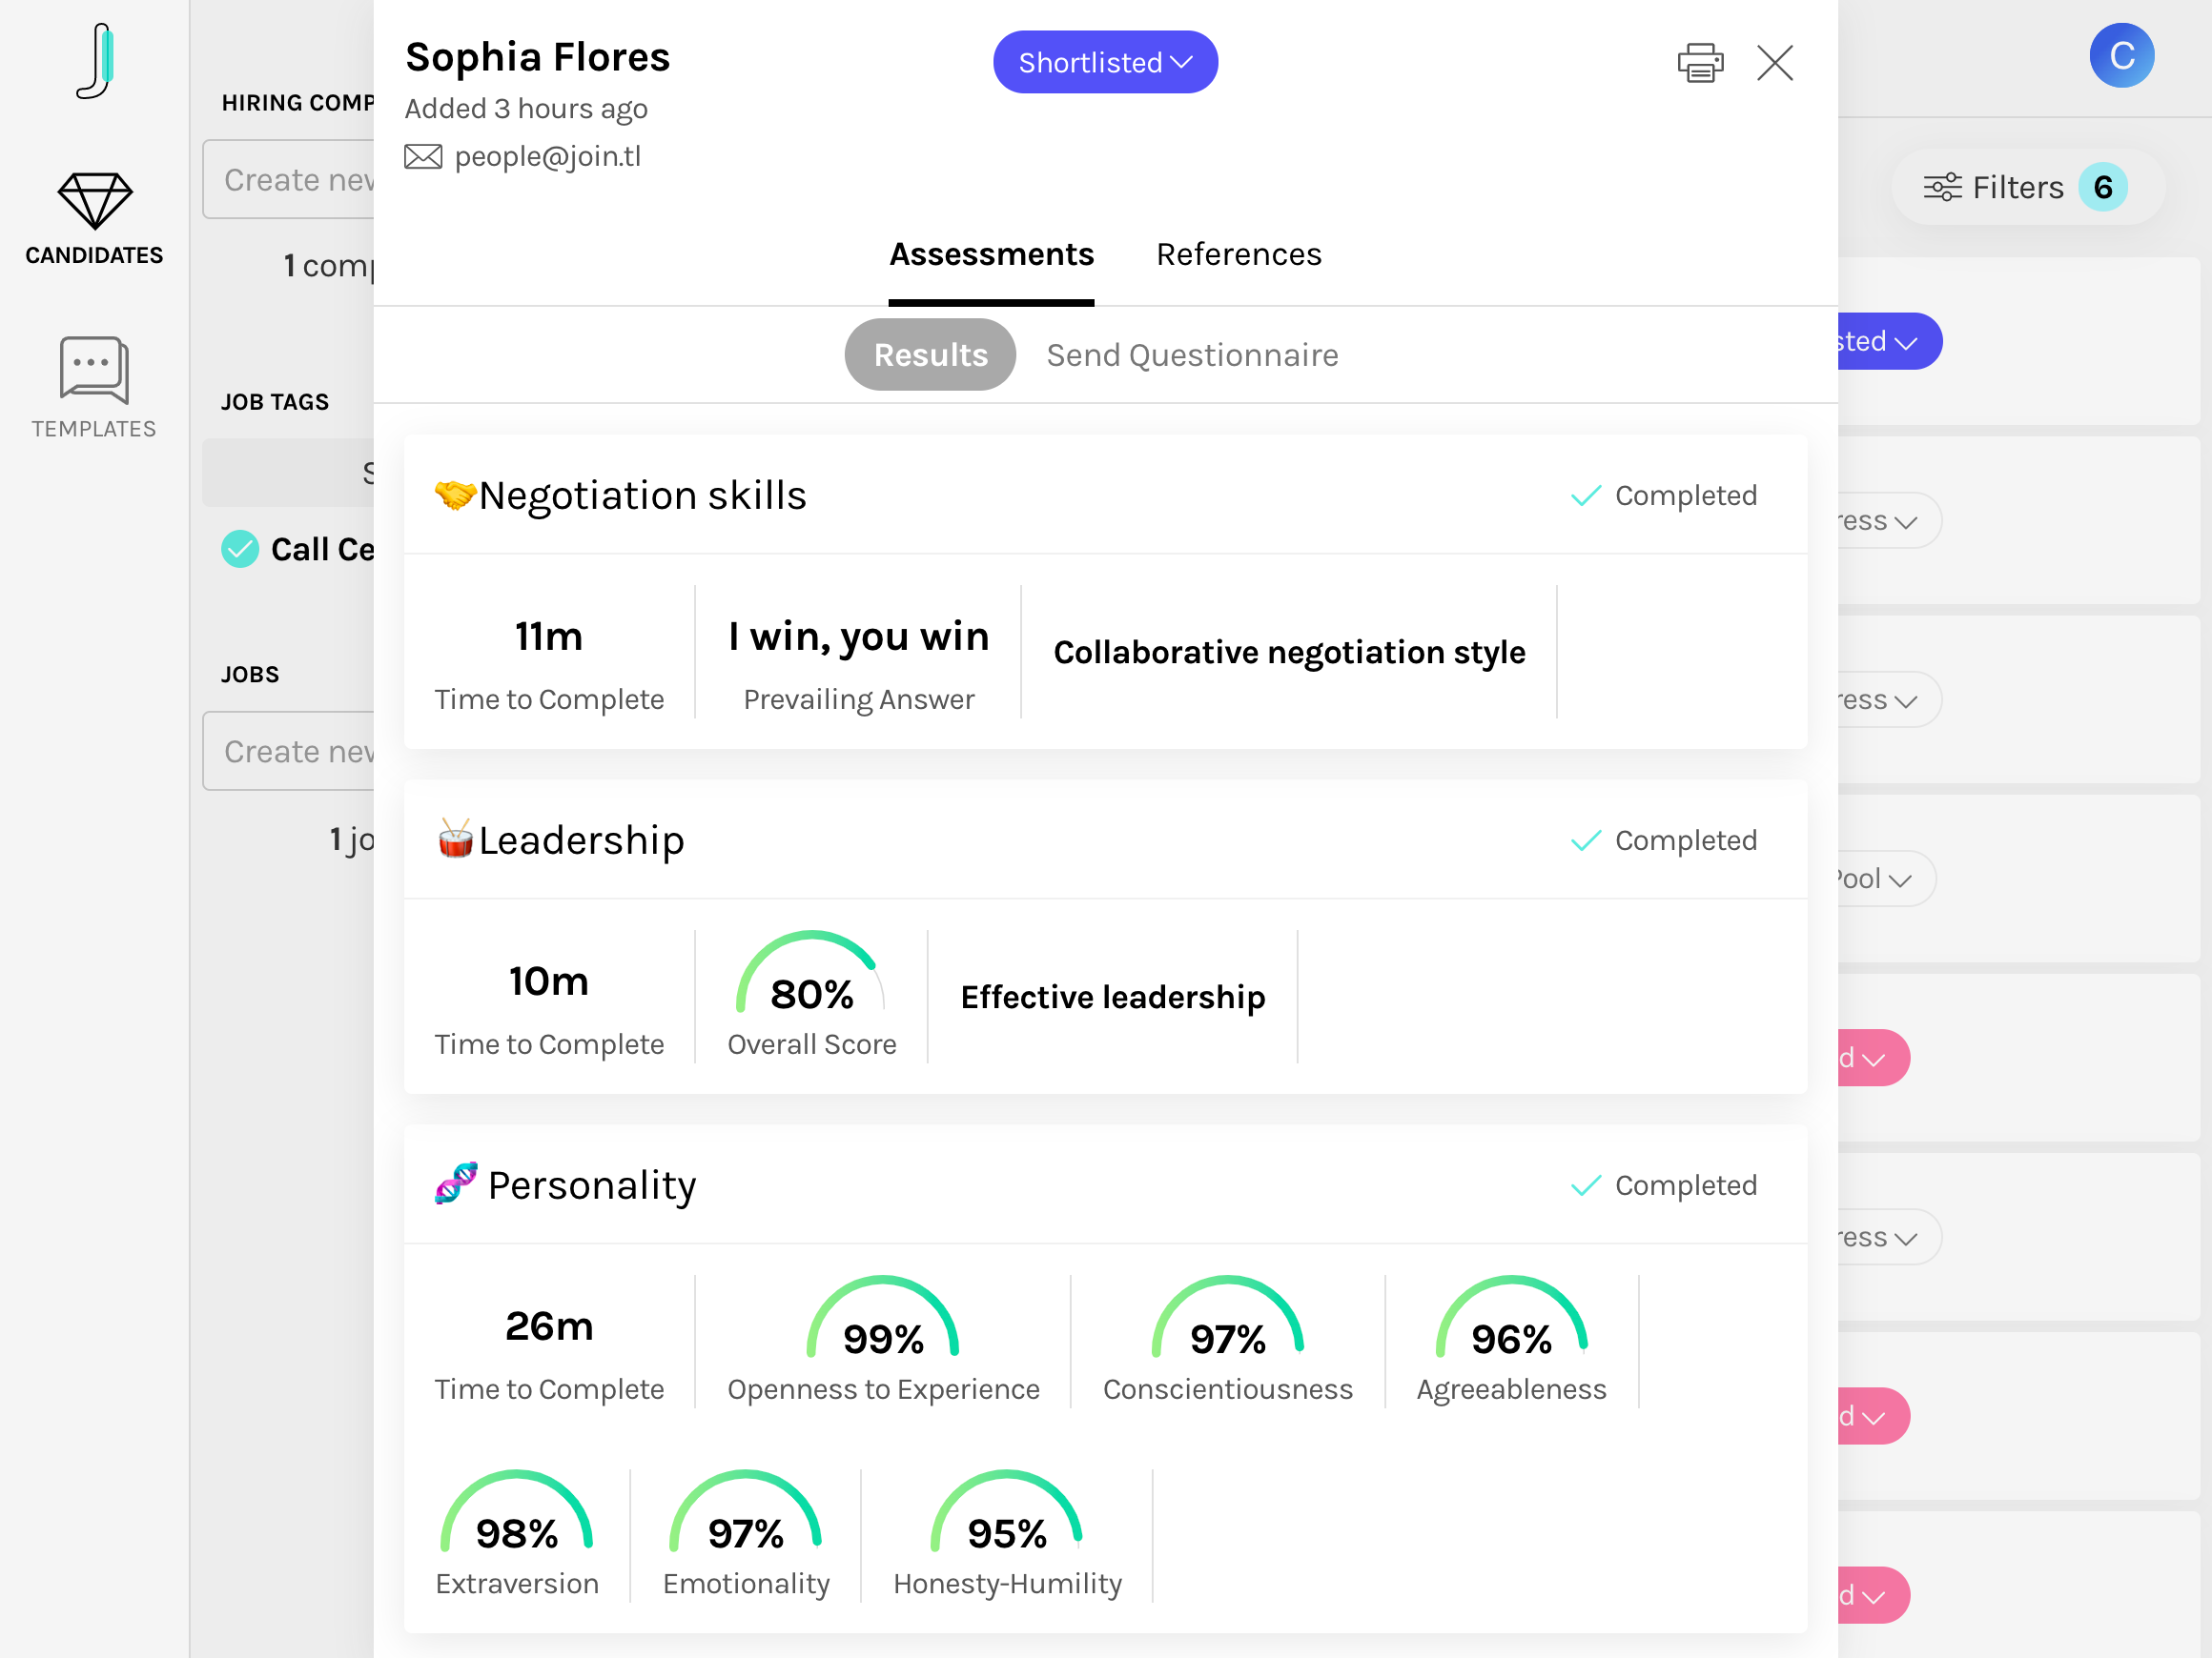The height and width of the screenshot is (1658, 2212).
Task: Click the 11m time to complete value
Action: point(548,637)
